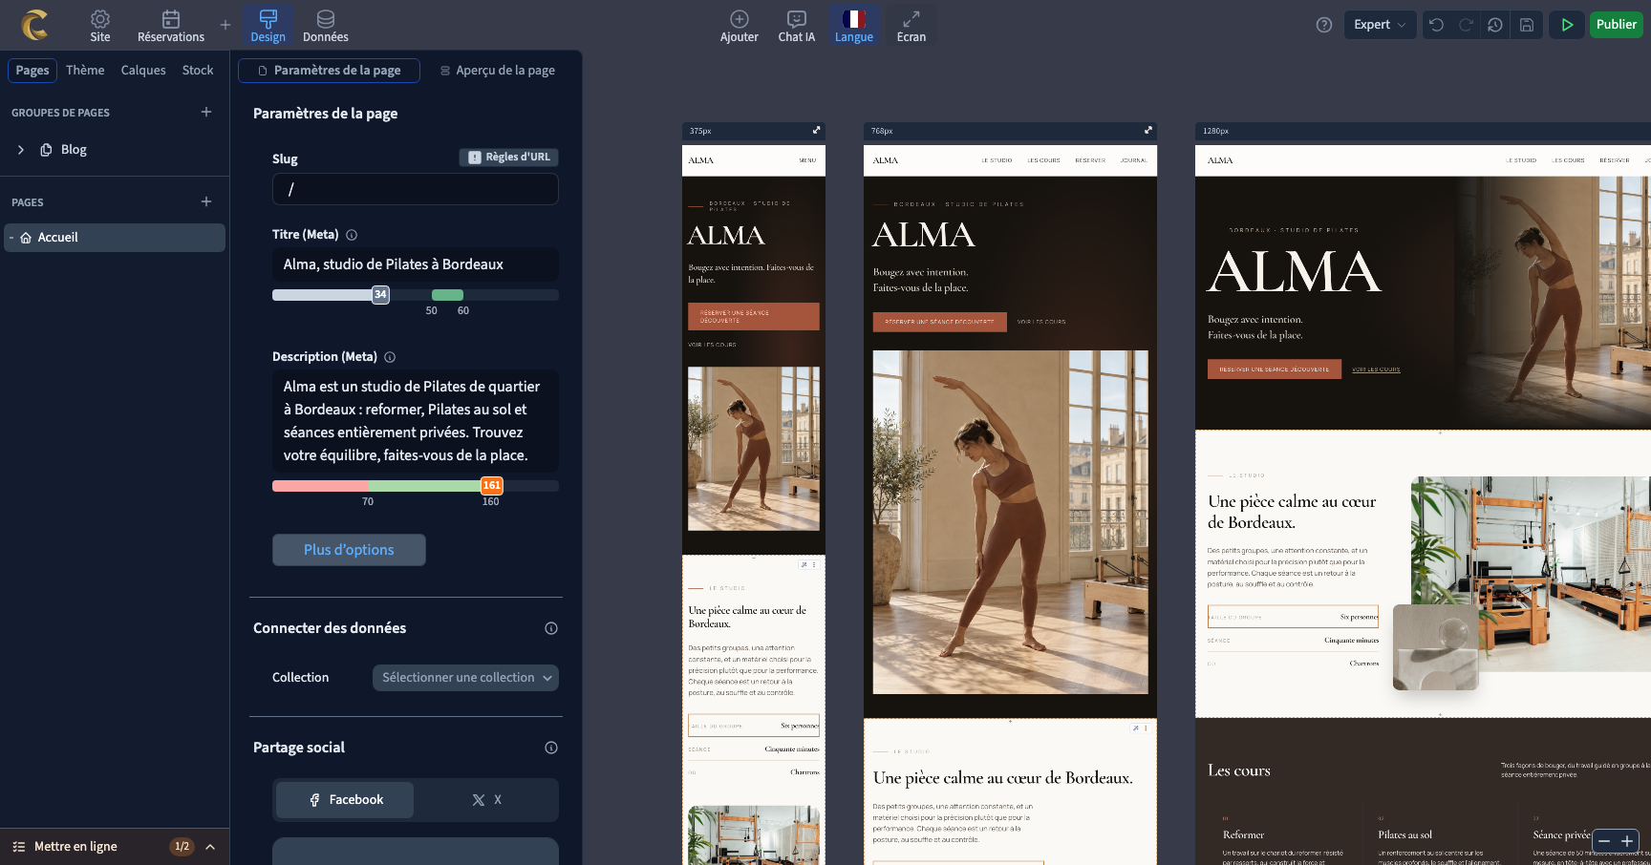
Task: Add a new page with PAGES plus icon
Action: pos(206,201)
